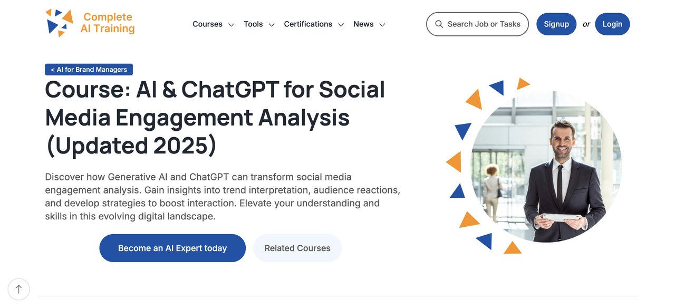Open the News menu

[x=363, y=24]
